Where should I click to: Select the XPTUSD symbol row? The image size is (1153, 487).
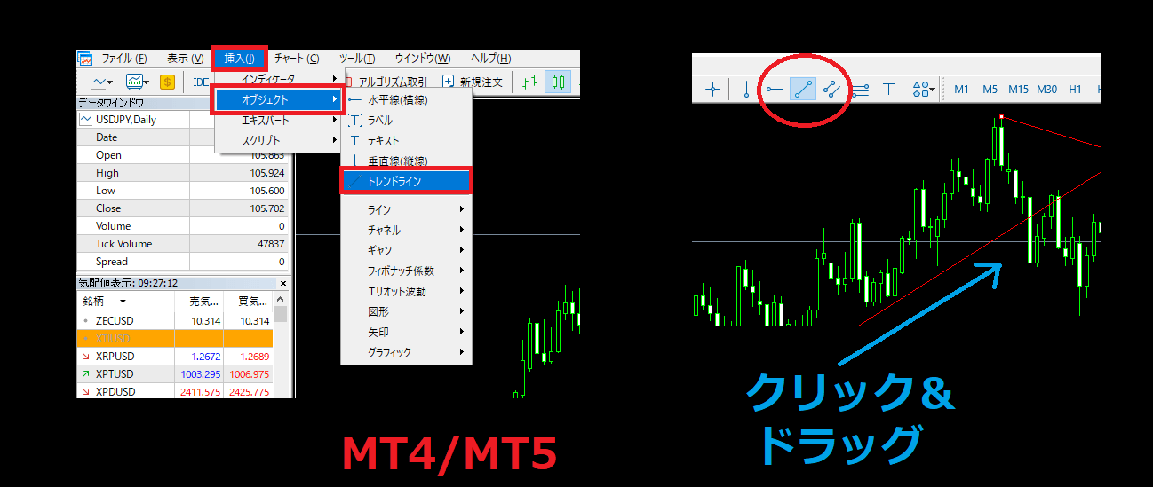point(175,374)
